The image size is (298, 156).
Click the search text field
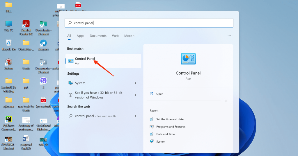[149, 23]
